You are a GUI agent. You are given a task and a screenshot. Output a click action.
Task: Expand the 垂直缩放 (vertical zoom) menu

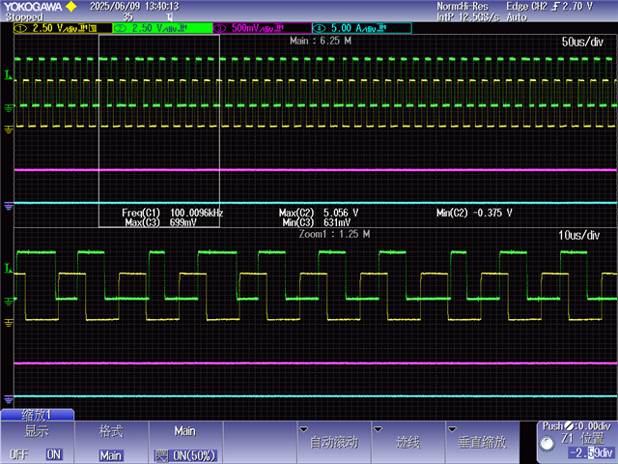(x=482, y=442)
